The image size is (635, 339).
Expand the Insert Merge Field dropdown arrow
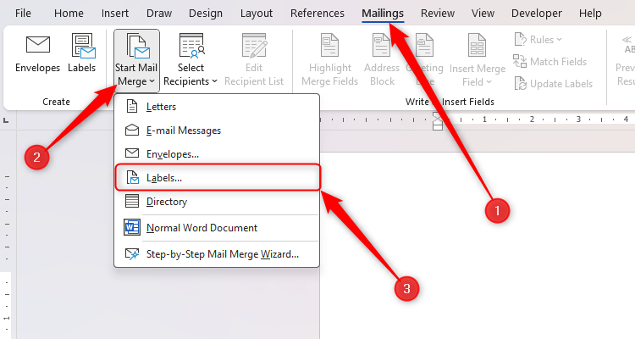489,82
